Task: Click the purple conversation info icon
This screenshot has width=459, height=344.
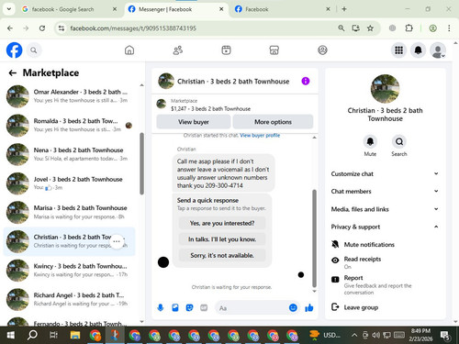Action: click(x=306, y=81)
